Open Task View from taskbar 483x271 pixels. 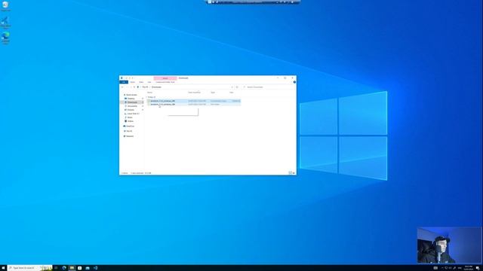[x=56, y=268]
